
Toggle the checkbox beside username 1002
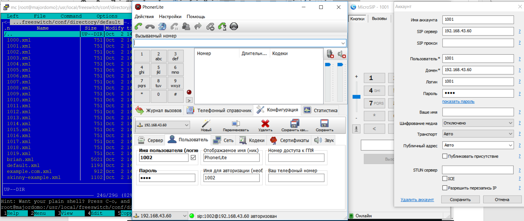pyautogui.click(x=193, y=157)
